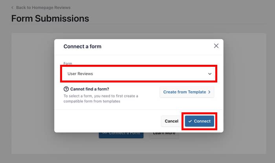Click the compatible form helper description
This screenshot has width=275, height=163.
(101, 99)
